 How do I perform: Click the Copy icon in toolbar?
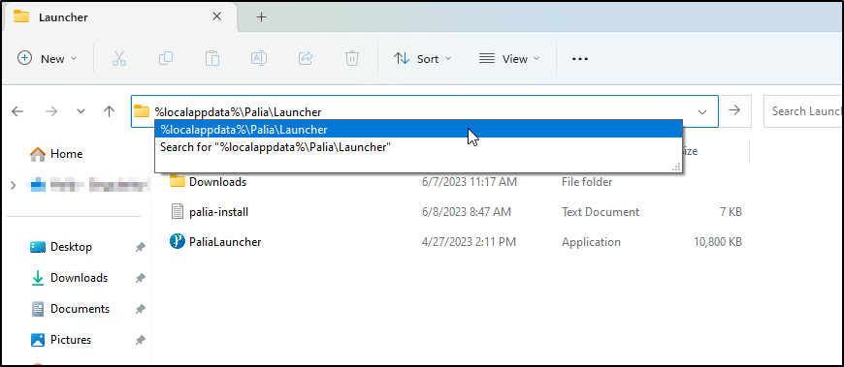click(x=166, y=58)
